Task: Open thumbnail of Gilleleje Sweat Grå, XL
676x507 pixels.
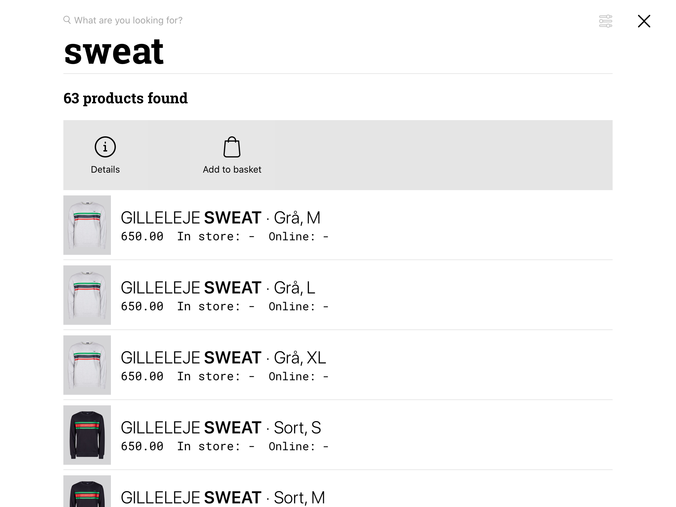Action: coord(87,365)
